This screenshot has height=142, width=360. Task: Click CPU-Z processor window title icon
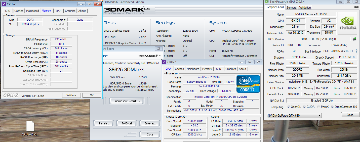click(x=164, y=62)
